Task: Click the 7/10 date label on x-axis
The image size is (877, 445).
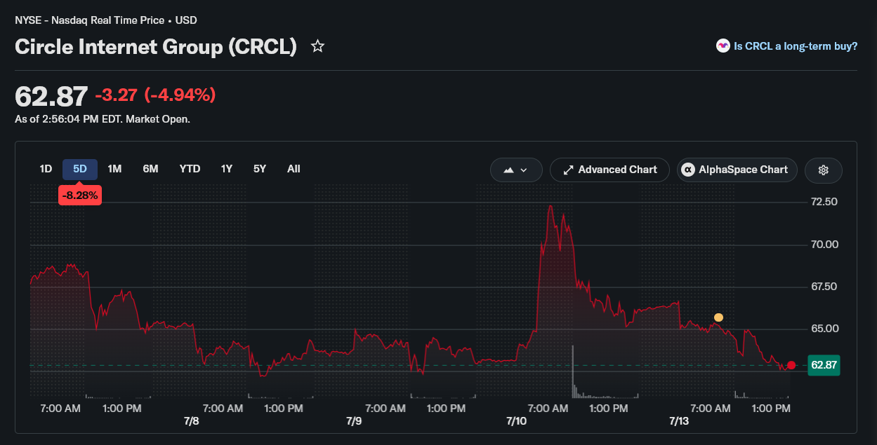Action: (x=516, y=421)
